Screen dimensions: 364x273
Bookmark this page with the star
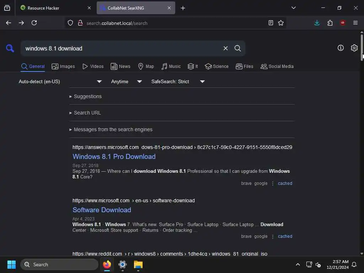point(281,23)
